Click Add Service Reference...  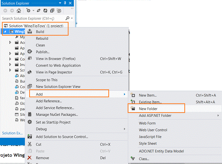click(55, 108)
